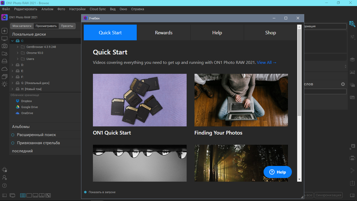Click the light bulb icon in left sidebar
Viewport: 357px width, 201px height.
tap(4, 84)
